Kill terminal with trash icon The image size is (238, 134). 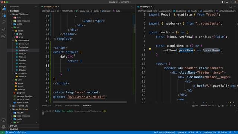point(223,106)
